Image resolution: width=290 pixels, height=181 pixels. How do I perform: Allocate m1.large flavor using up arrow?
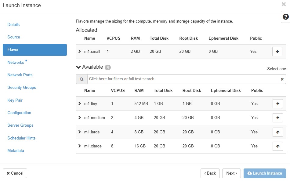277,132
